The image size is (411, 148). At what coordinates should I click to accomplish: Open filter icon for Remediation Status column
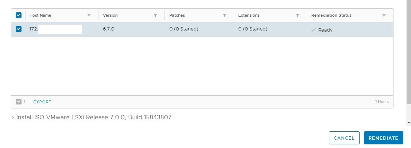384,16
